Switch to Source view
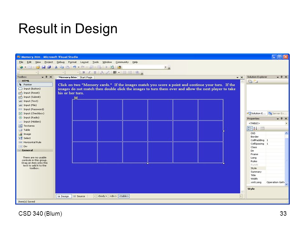The width and height of the screenshot is (305, 229). pyautogui.click(x=79, y=196)
